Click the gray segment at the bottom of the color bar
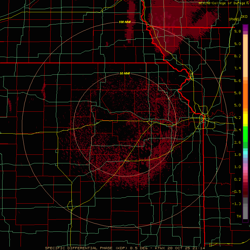250x250 pixels. tap(245, 213)
